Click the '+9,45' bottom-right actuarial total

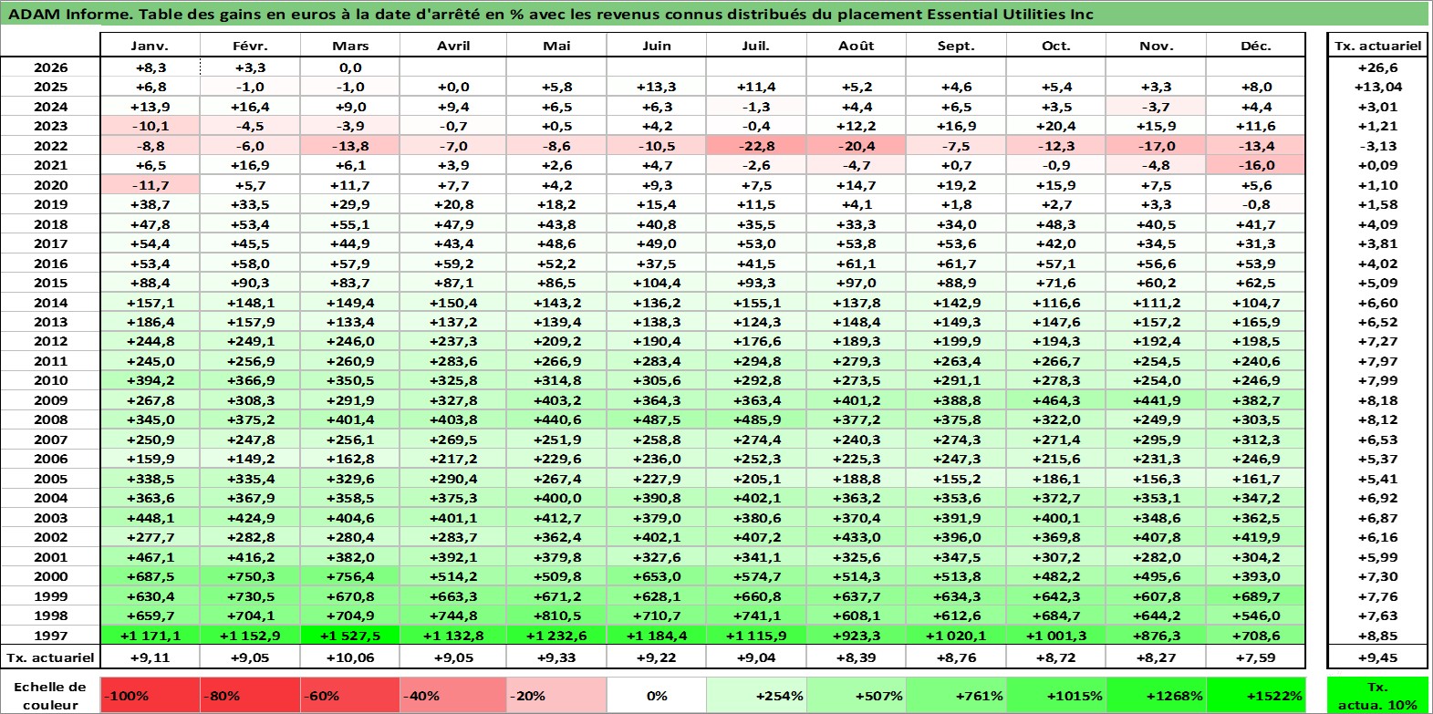1377,657
